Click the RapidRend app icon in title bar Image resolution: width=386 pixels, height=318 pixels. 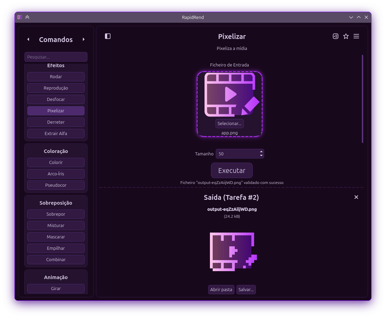point(20,17)
